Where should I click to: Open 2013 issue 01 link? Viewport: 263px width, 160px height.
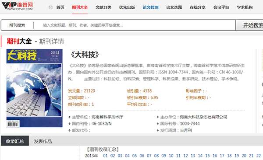coord(105,156)
